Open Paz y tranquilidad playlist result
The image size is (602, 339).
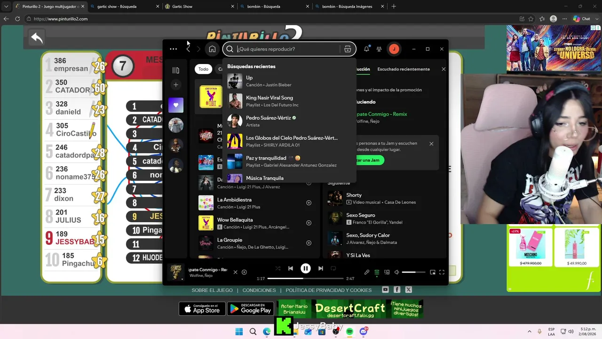pyautogui.click(x=289, y=161)
